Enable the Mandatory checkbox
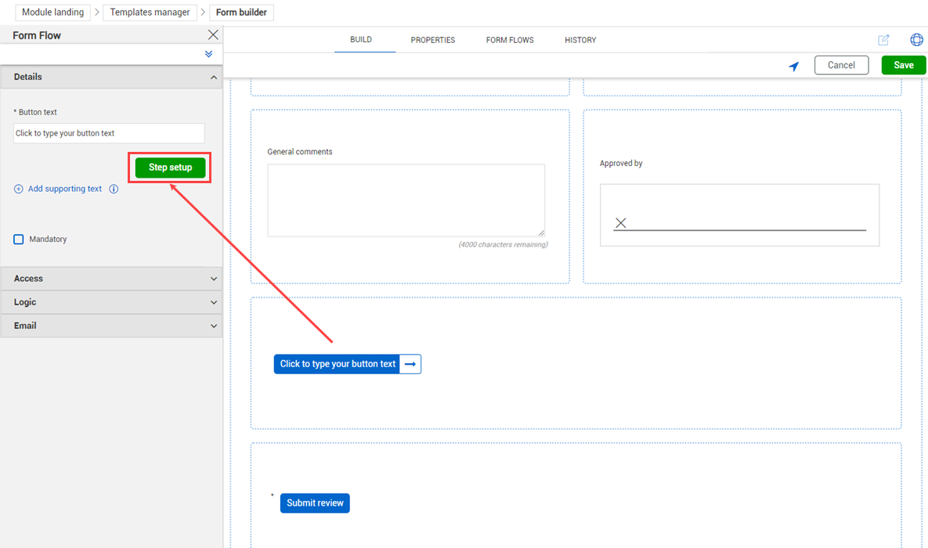 (x=19, y=239)
